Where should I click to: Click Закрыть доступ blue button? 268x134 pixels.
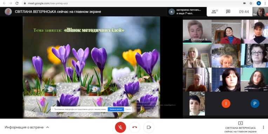[116, 109]
